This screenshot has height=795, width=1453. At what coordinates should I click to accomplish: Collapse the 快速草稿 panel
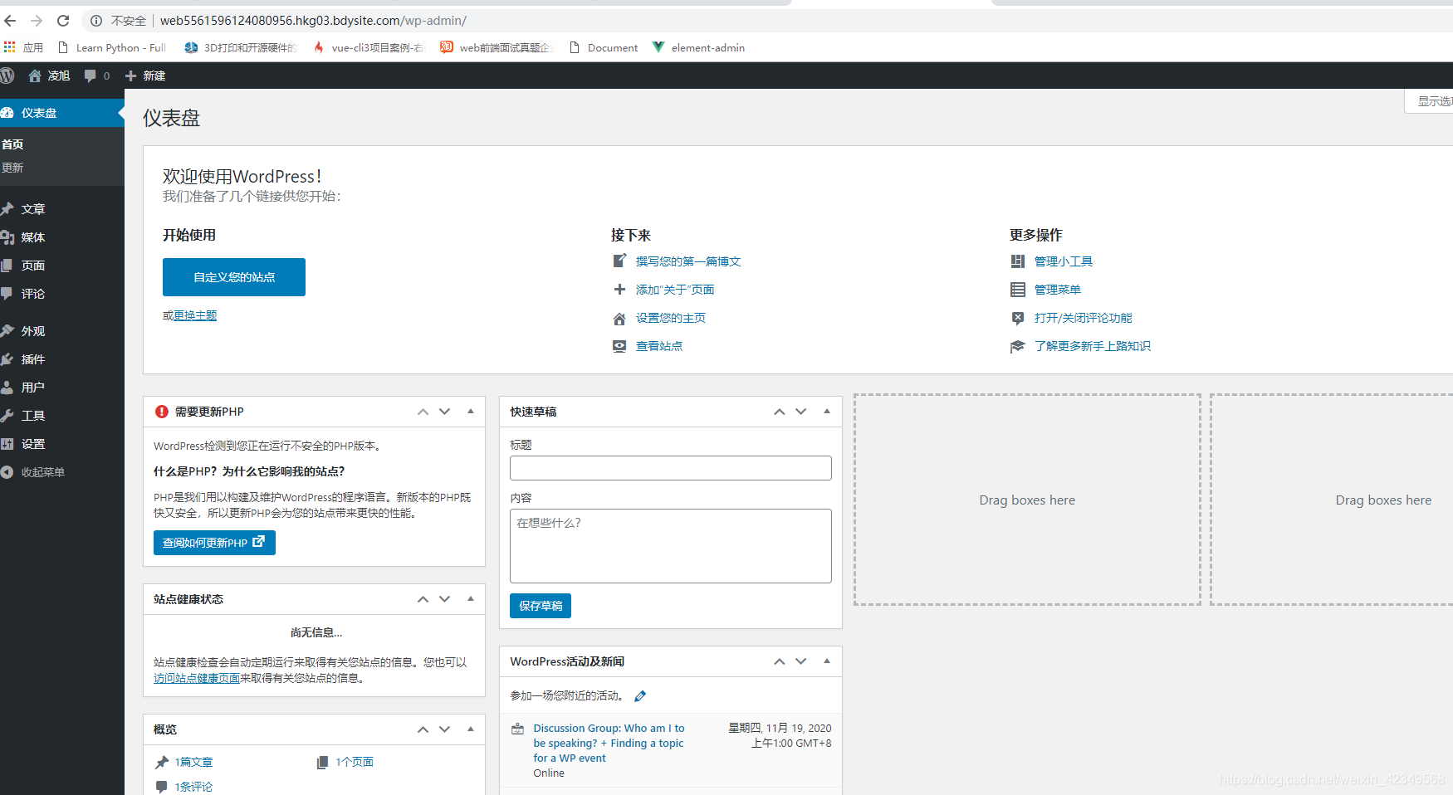point(827,412)
